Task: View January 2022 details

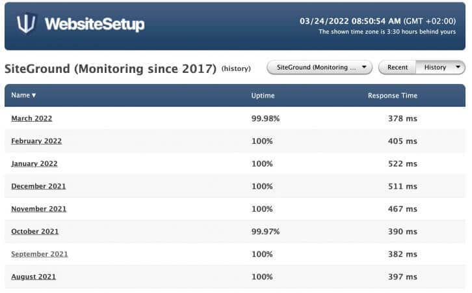Action: click(x=34, y=163)
